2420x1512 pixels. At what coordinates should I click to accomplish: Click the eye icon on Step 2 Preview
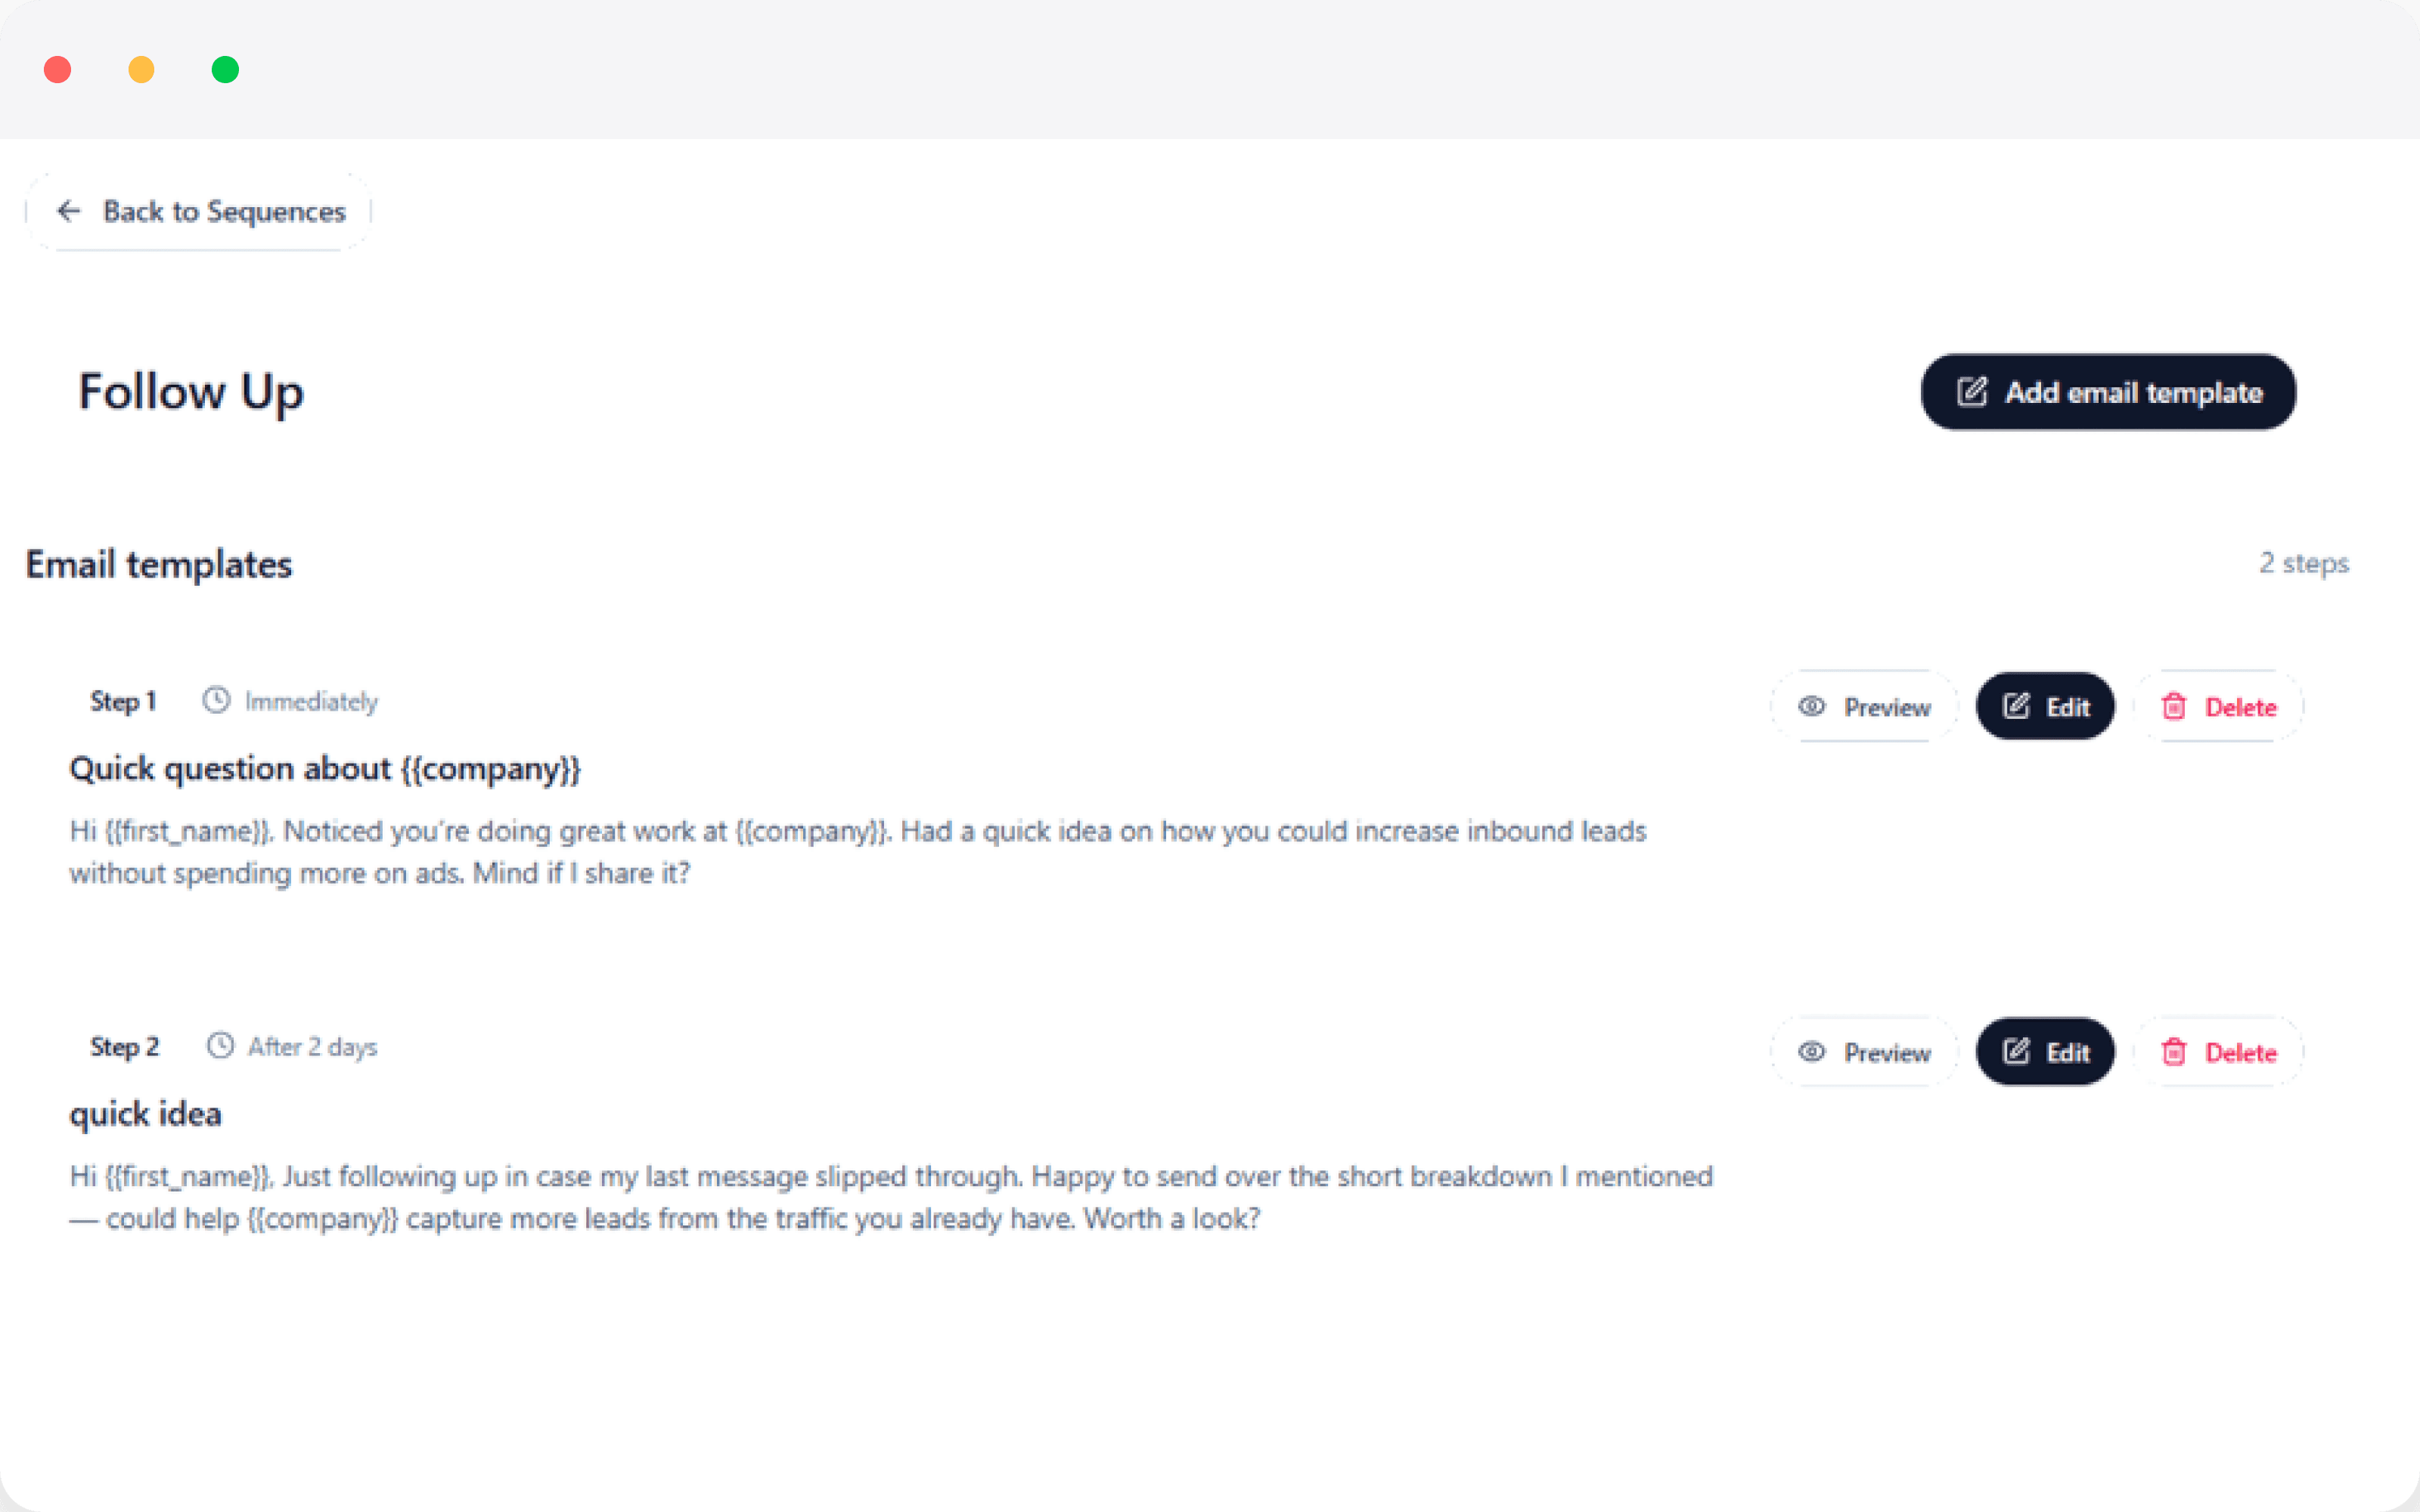tap(1811, 1052)
